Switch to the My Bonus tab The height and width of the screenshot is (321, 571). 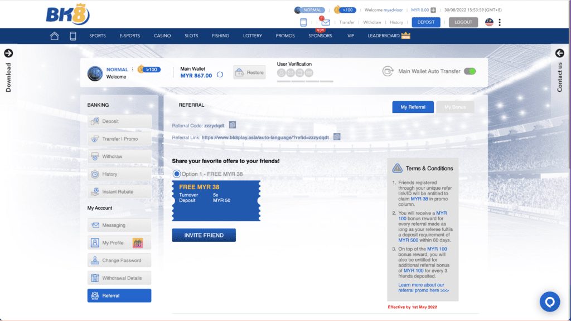pyautogui.click(x=455, y=107)
